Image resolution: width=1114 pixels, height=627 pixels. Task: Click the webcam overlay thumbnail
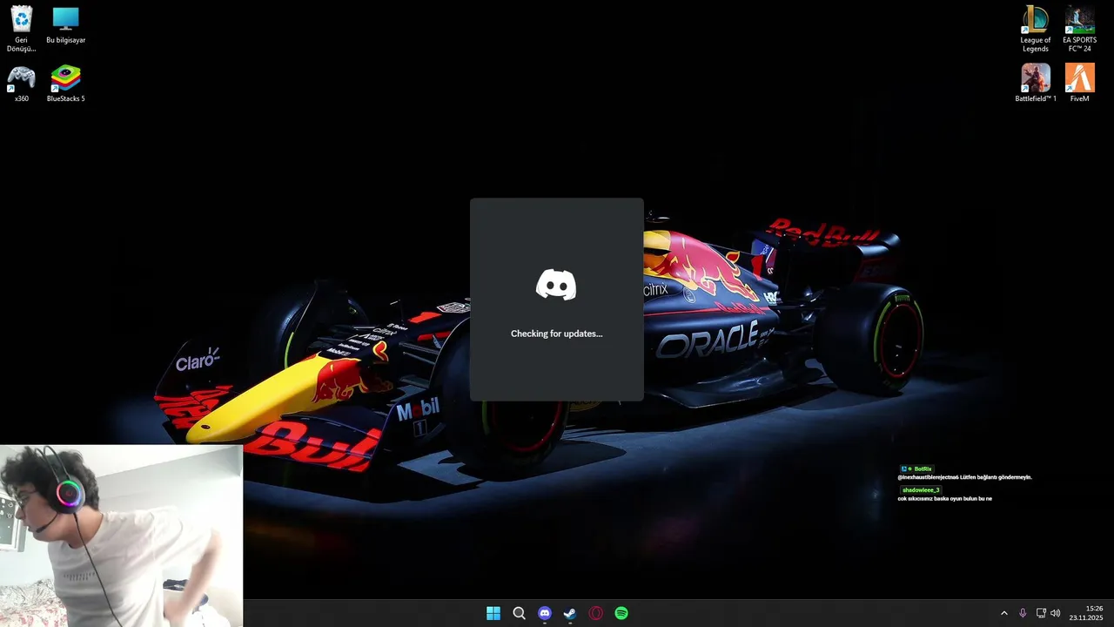click(121, 536)
